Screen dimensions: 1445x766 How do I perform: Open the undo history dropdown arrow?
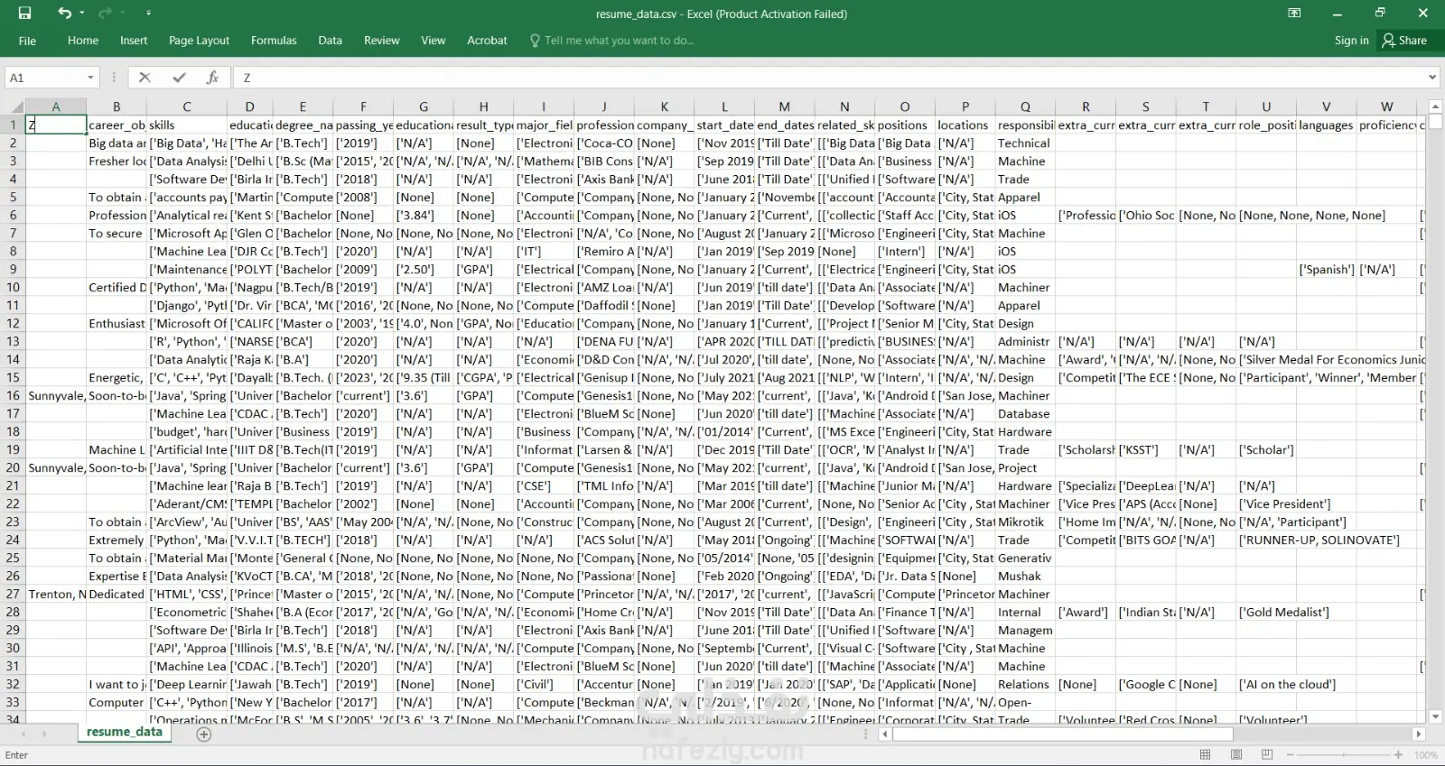[81, 14]
